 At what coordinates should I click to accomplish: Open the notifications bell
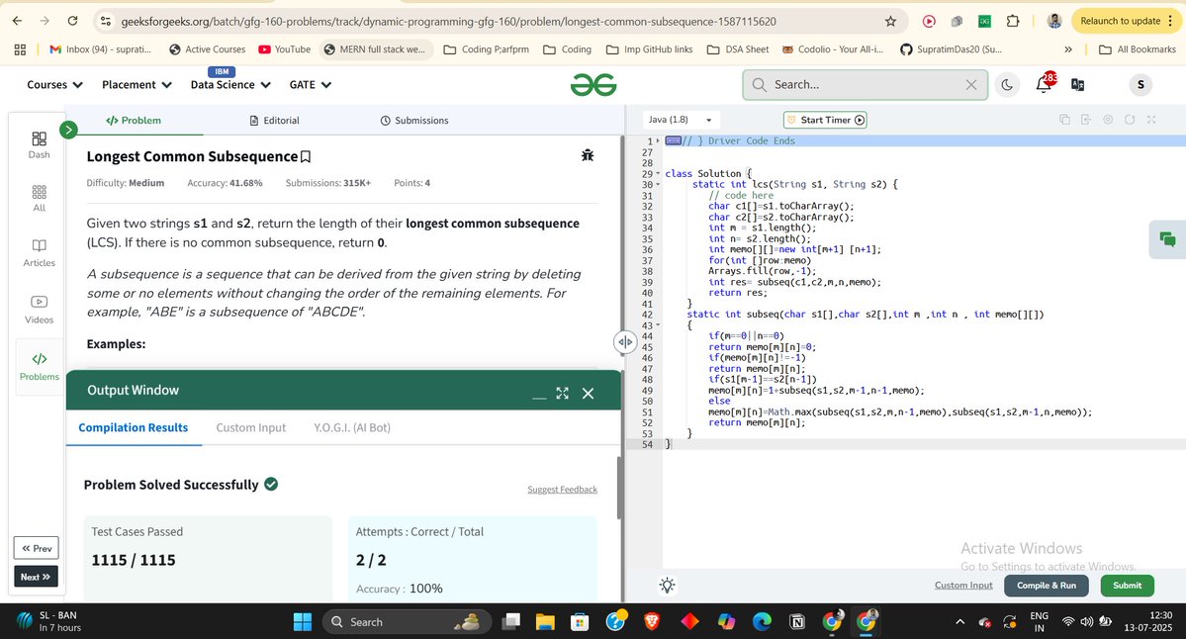(1044, 84)
